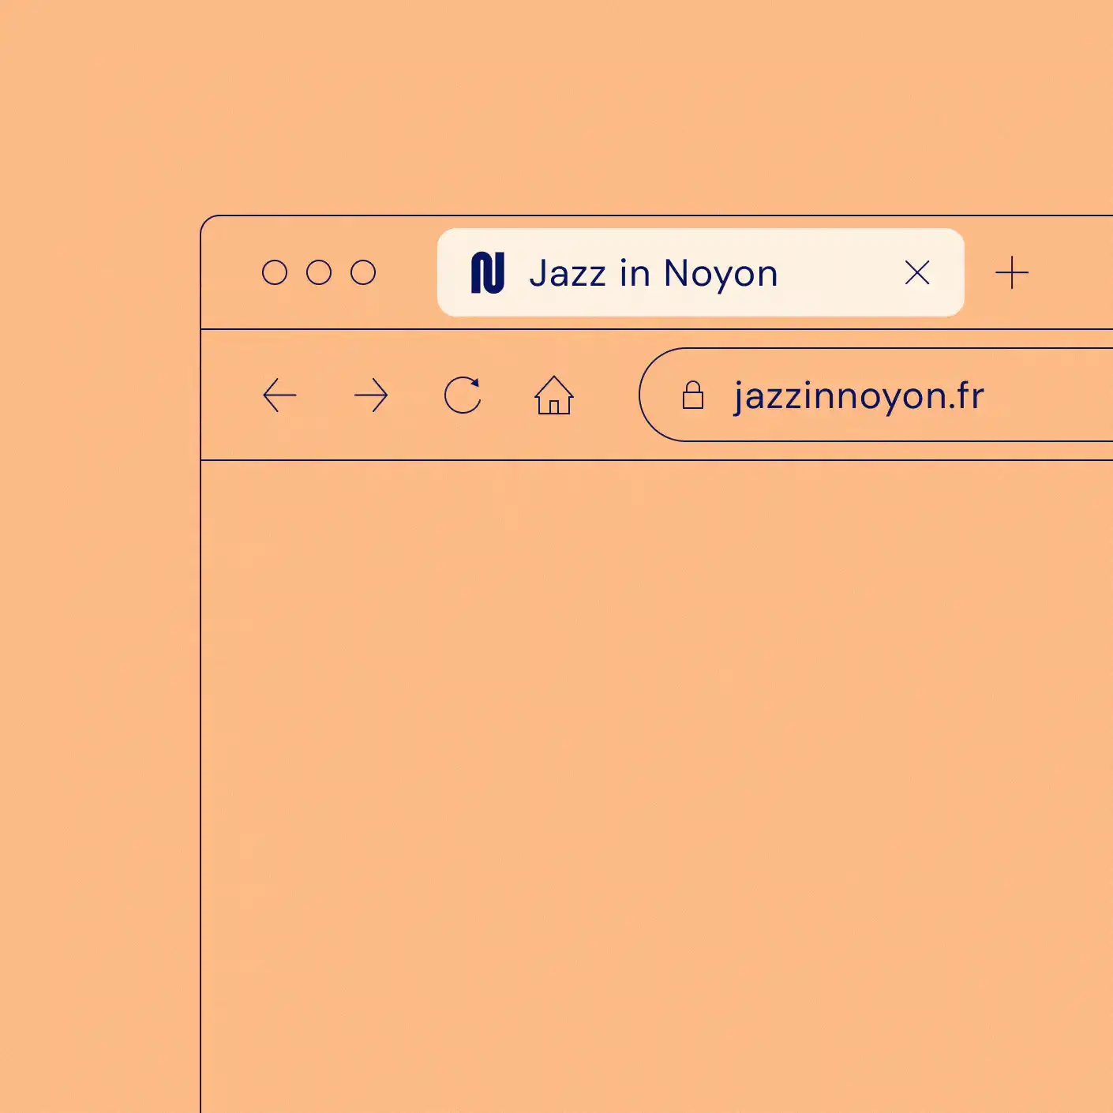Go forward with the right arrow
Image resolution: width=1113 pixels, height=1113 pixels.
pos(371,395)
